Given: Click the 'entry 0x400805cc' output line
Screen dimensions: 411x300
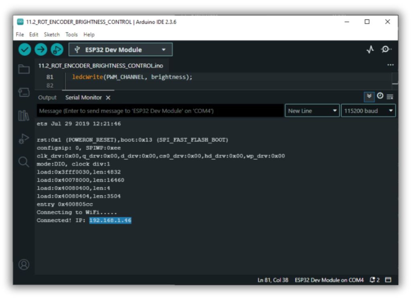Looking at the screenshot, I should [x=65, y=204].
